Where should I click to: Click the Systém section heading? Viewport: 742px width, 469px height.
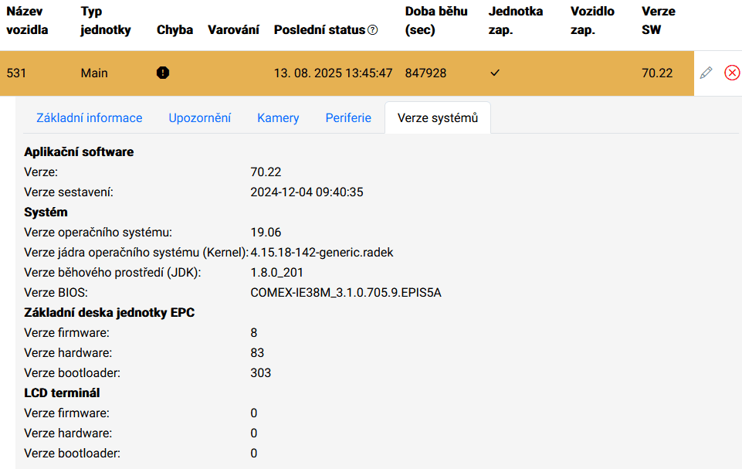[x=46, y=212]
